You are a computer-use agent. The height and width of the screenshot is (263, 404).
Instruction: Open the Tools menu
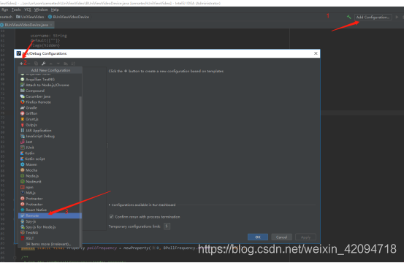click(16, 9)
